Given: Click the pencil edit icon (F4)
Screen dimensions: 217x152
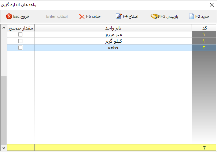Looking at the screenshot, I should pyautogui.click(x=119, y=16).
